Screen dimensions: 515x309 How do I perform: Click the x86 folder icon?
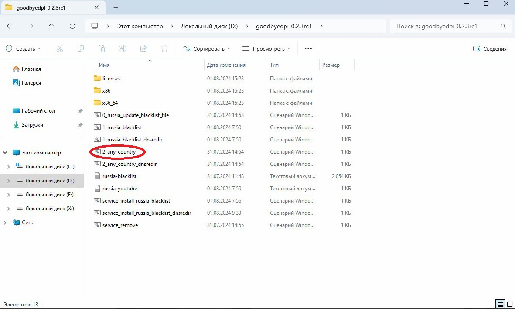[x=97, y=90]
